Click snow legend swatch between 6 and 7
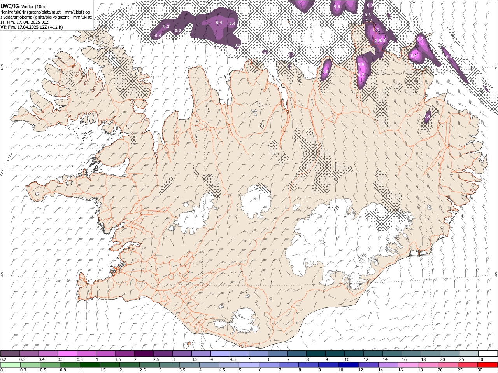Image resolution: width=498 pixels, height=373 pixels. pyautogui.click(x=278, y=354)
